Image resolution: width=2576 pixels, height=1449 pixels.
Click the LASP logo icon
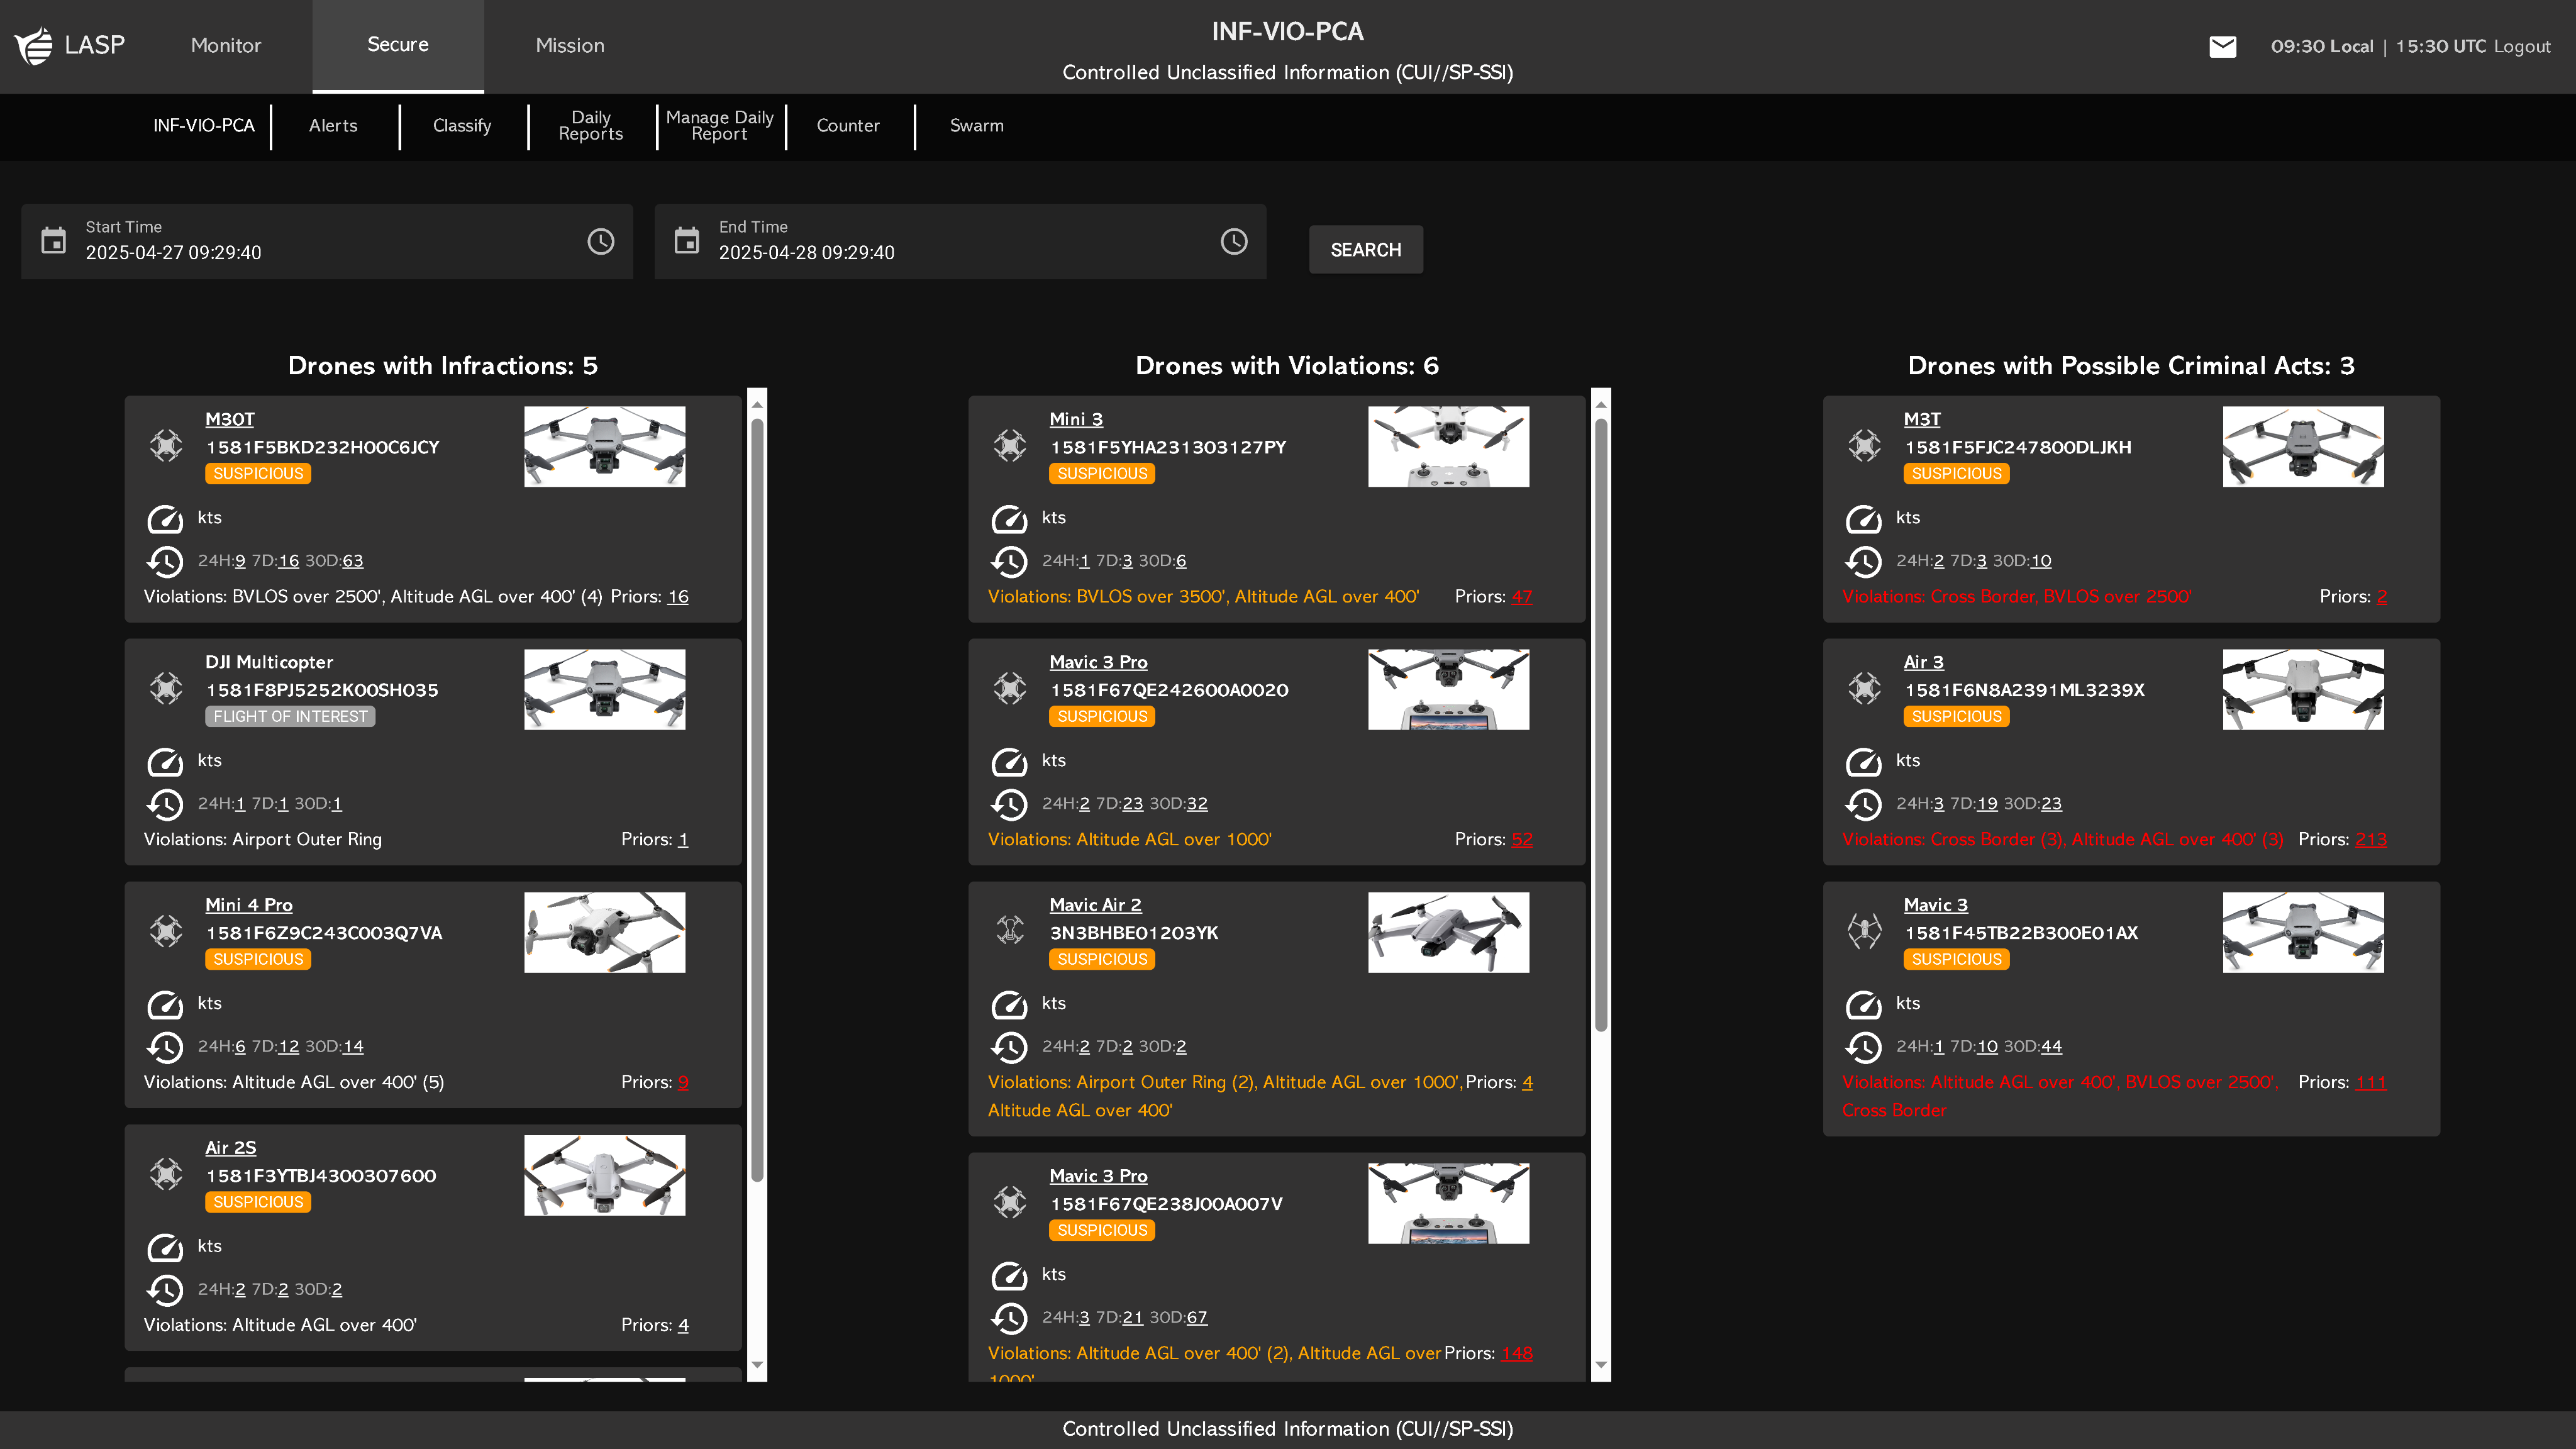point(34,45)
